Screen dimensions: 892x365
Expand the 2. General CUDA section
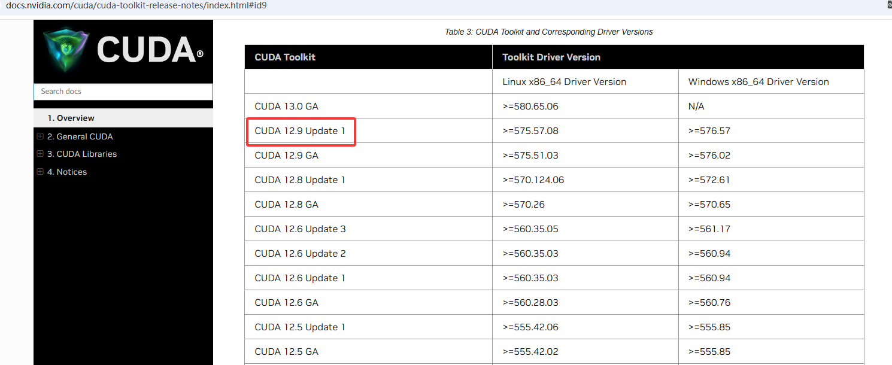pyautogui.click(x=40, y=136)
